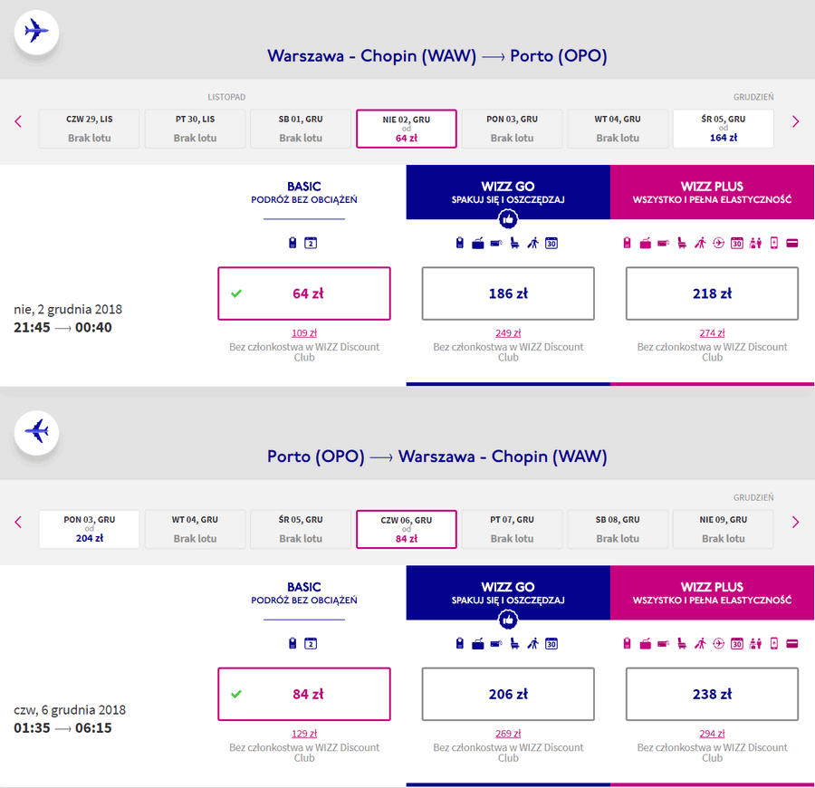The height and width of the screenshot is (788, 815).
Task: Click outbound WIZZ Go thumbs-up recommended badge
Action: click(508, 219)
